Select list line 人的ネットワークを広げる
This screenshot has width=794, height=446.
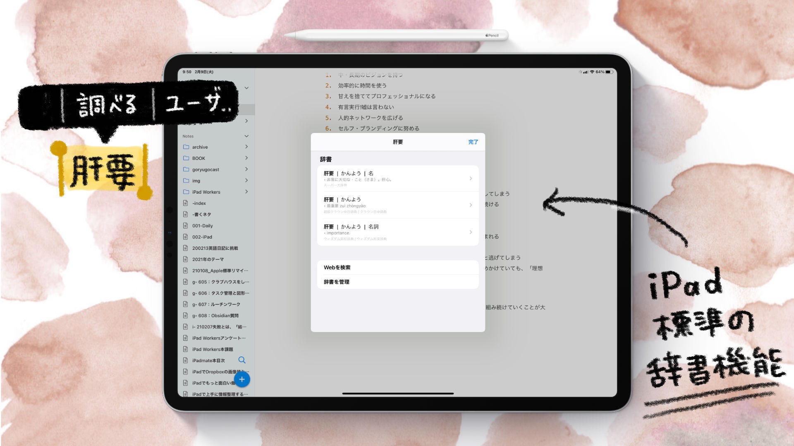pyautogui.click(x=370, y=118)
